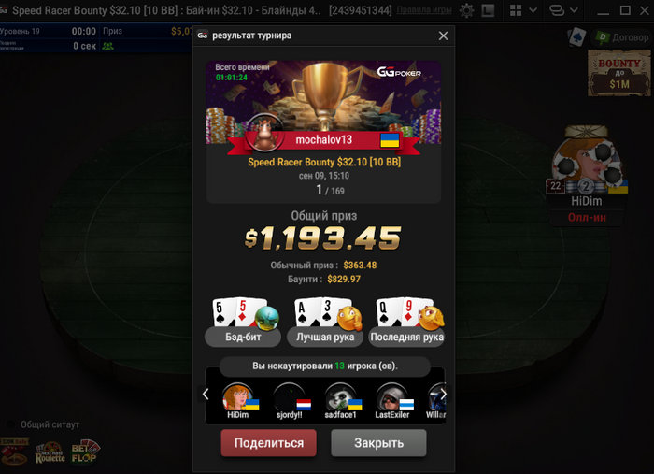Screen dimensions: 654x474
Task: Click the Закрыть button
Action: click(378, 443)
